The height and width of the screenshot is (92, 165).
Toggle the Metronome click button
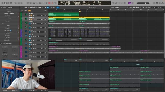[133, 3]
